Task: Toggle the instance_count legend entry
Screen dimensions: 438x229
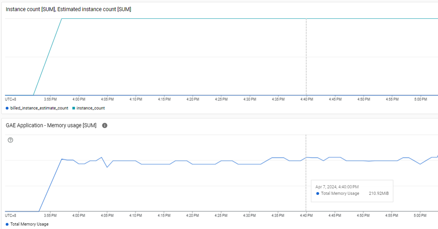Action: [89, 108]
